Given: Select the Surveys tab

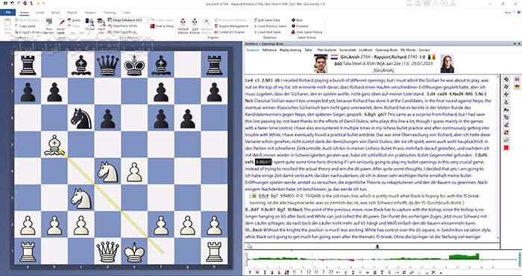Looking at the screenshot, I should tap(424, 50).
